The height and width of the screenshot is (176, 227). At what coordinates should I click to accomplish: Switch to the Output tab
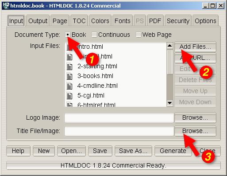pos(38,21)
